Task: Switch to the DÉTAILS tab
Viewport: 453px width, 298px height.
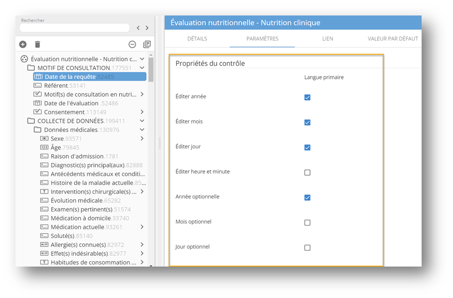Action: pyautogui.click(x=197, y=39)
